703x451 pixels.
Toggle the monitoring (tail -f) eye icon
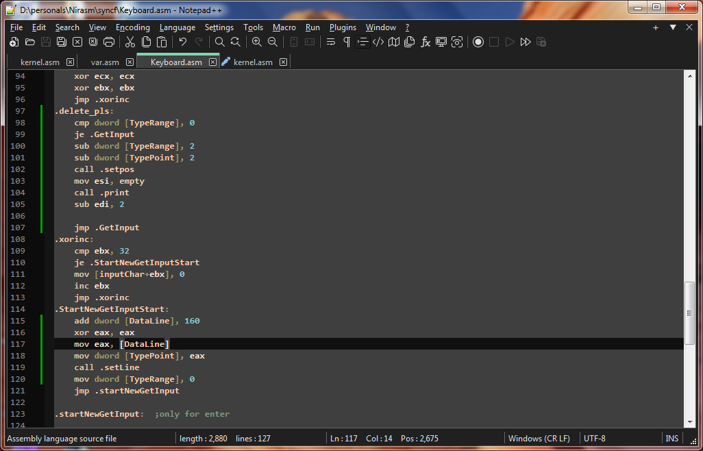[x=457, y=42]
